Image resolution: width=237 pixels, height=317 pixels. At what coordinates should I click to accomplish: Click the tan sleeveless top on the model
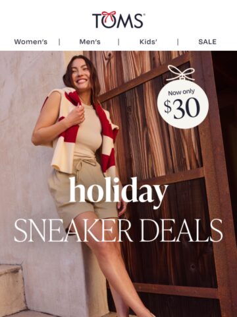[x=89, y=132]
